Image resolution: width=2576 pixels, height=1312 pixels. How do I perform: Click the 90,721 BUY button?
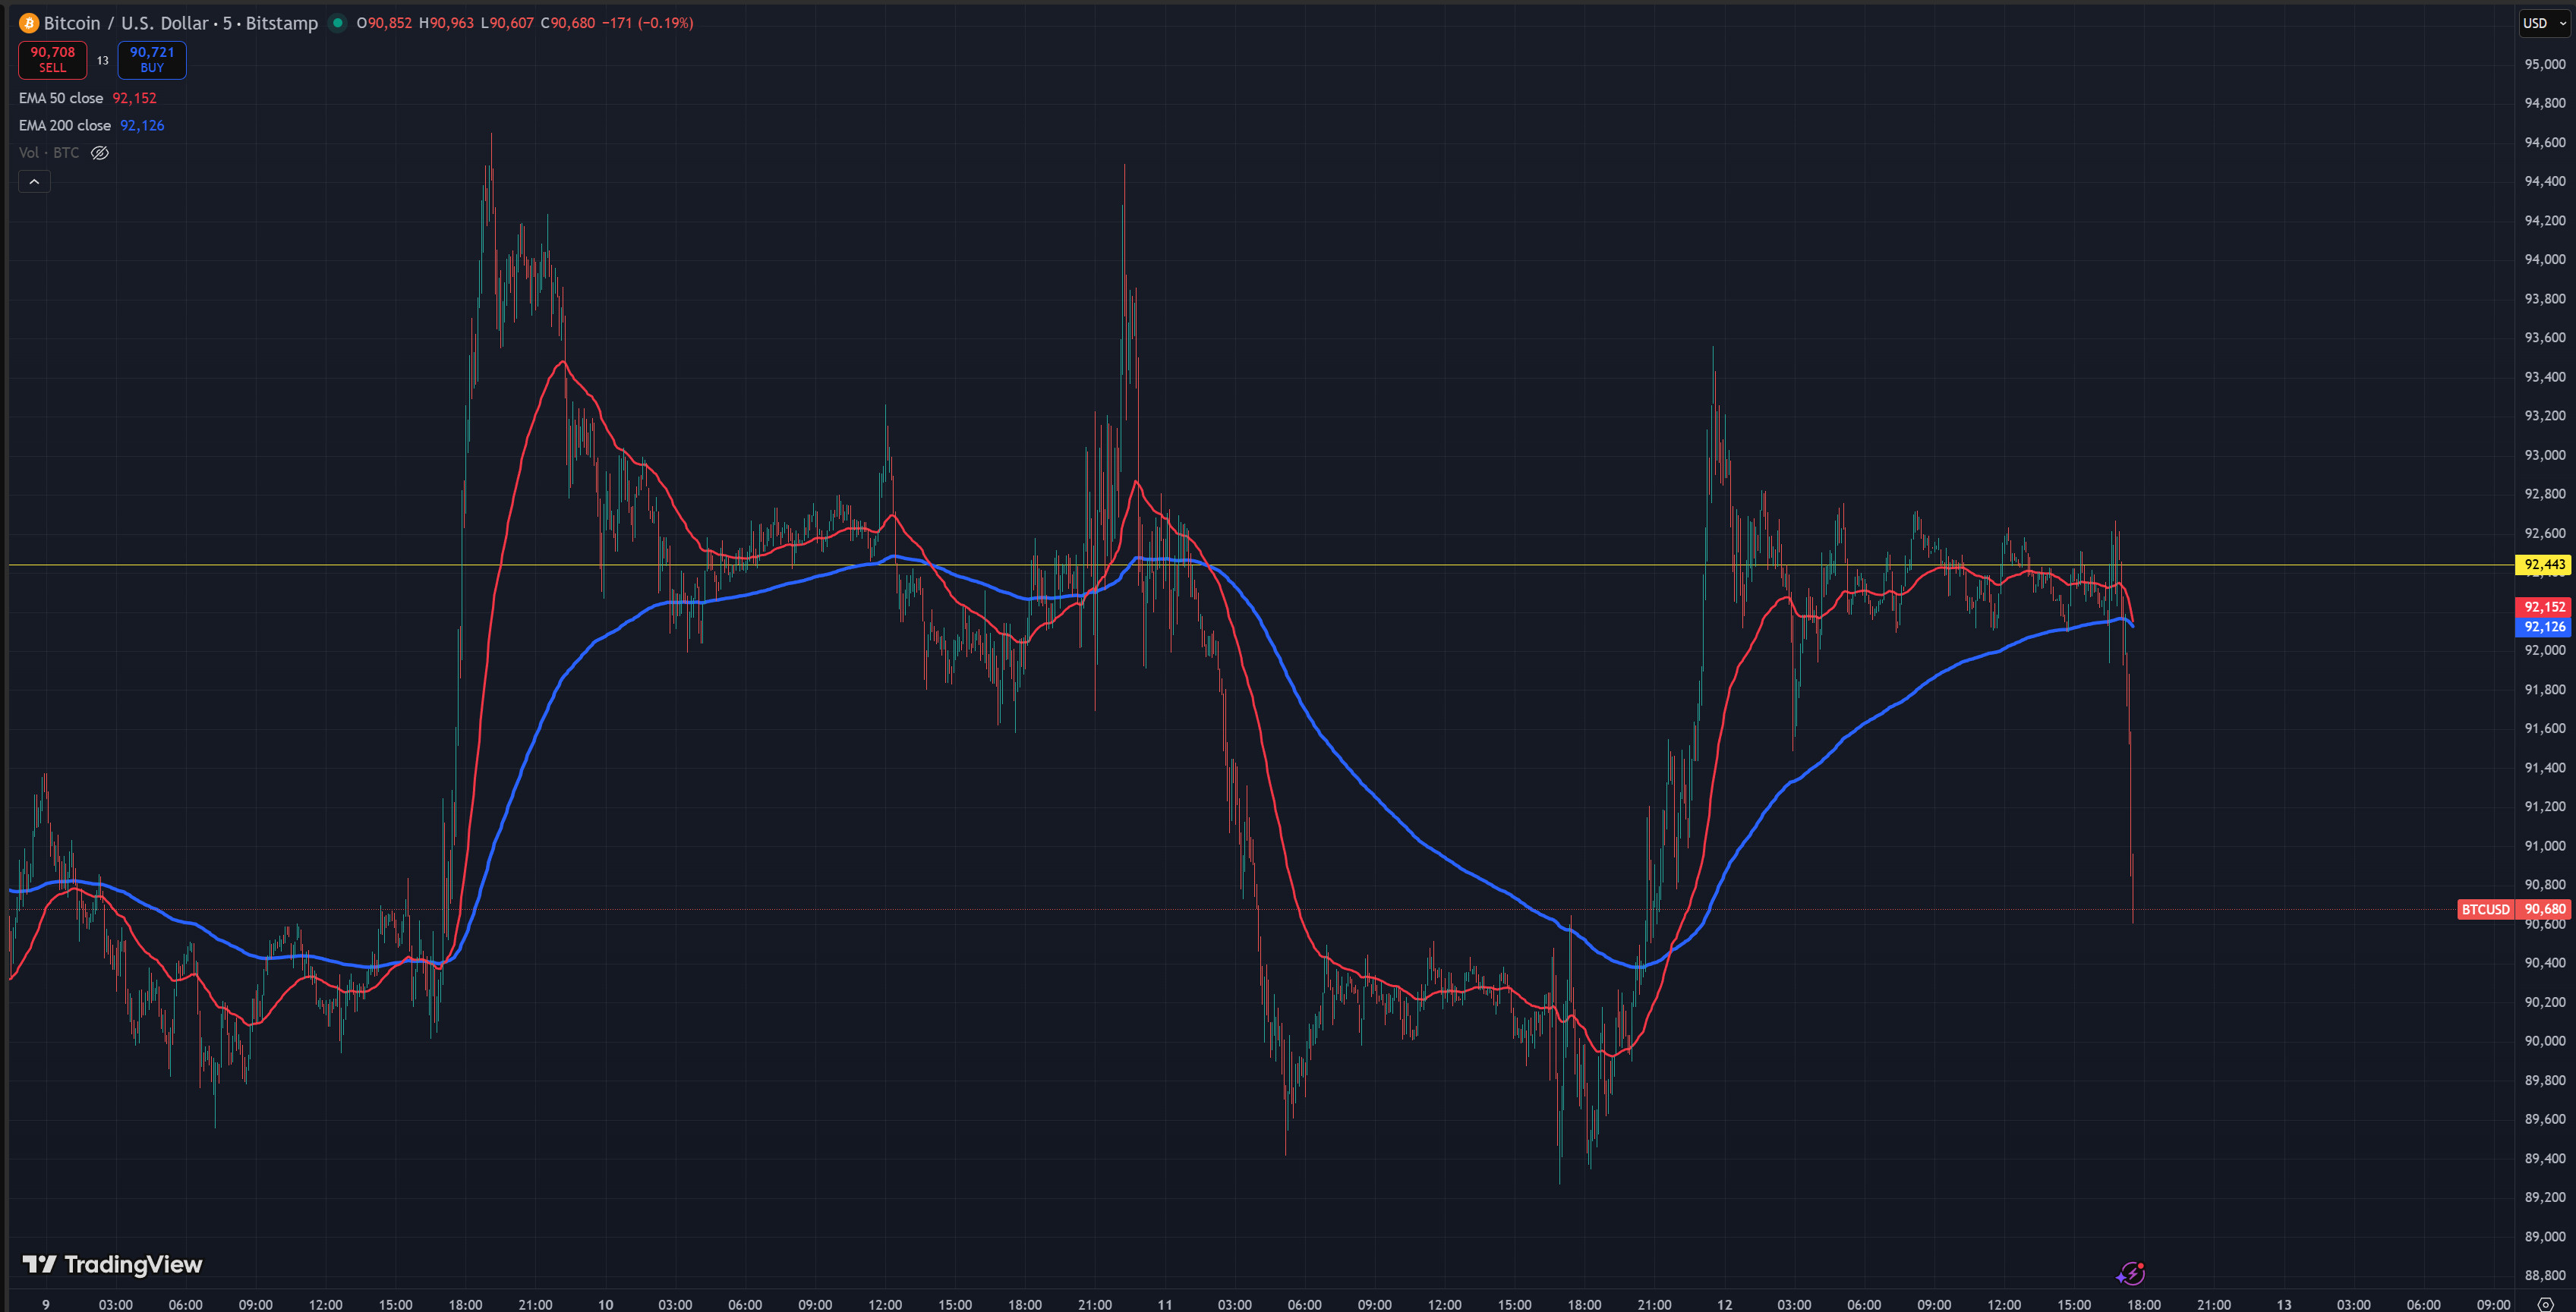point(152,60)
